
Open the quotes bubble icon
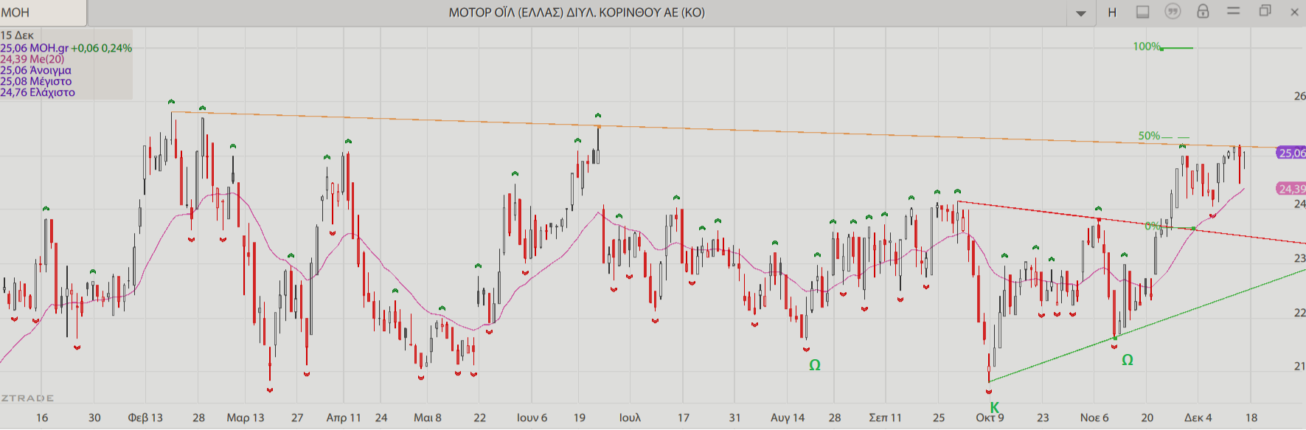click(x=1173, y=11)
